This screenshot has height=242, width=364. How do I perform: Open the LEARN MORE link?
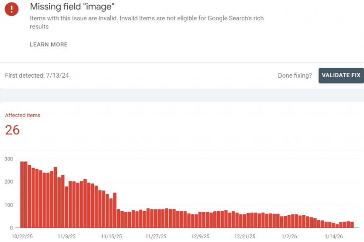(x=49, y=45)
